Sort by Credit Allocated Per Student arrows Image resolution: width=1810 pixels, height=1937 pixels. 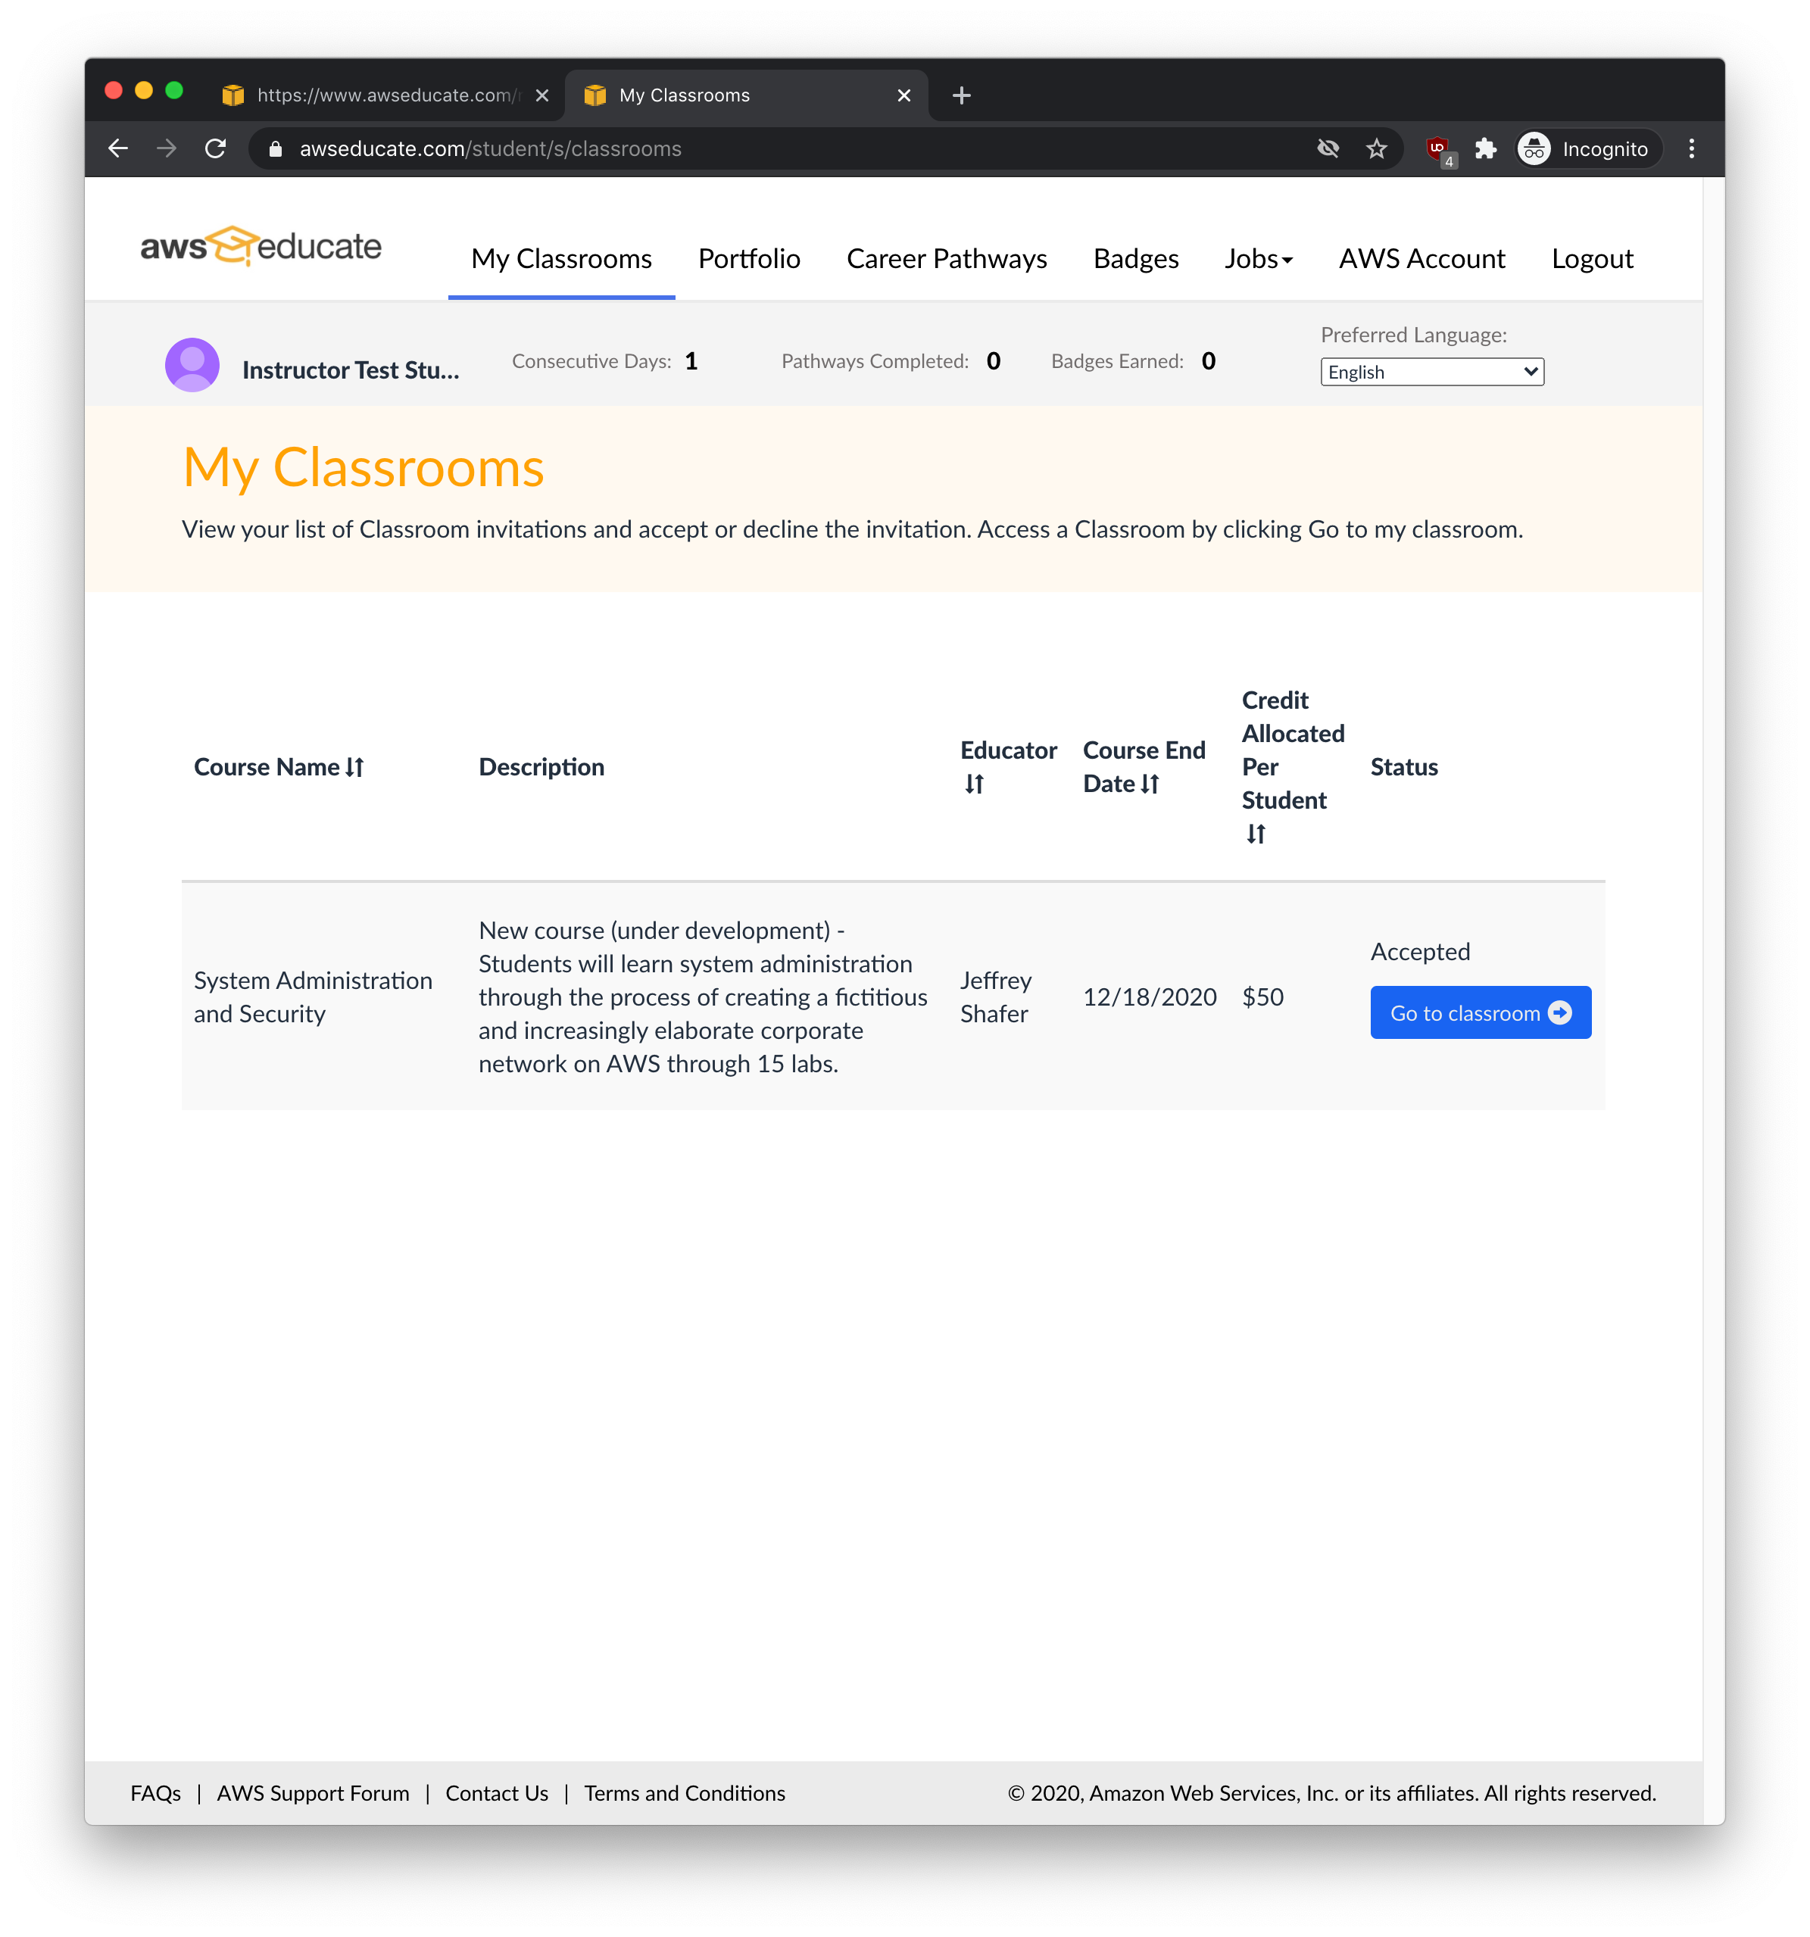1256,834
